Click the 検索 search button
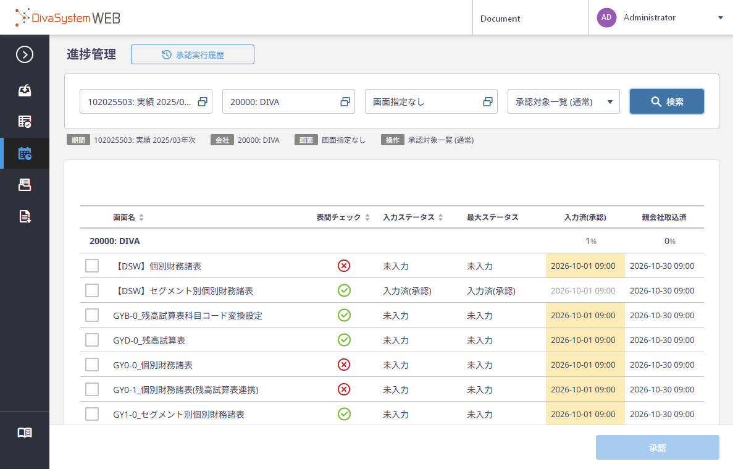The width and height of the screenshot is (733, 469). (667, 101)
